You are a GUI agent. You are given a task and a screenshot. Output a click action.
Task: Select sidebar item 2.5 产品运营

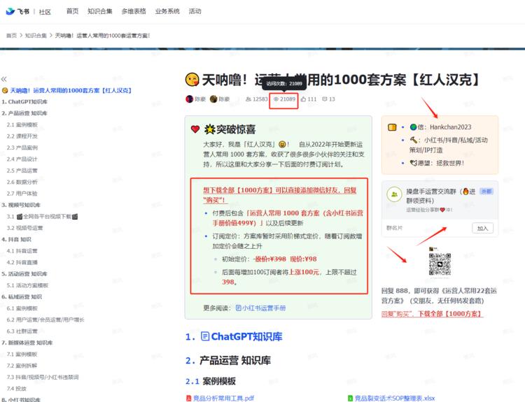[22, 171]
